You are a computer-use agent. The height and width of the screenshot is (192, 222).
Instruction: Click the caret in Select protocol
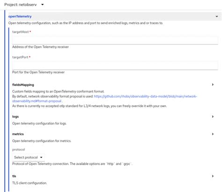(x=41, y=157)
